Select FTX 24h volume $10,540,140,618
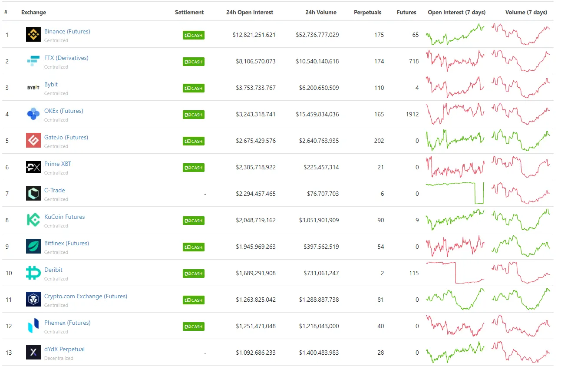Viewport: 571px width, 366px height. (x=317, y=61)
